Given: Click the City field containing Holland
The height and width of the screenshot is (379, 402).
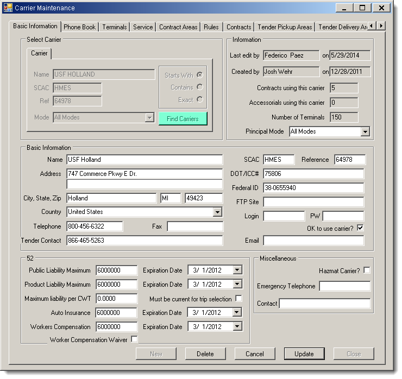Looking at the screenshot, I should tap(111, 198).
